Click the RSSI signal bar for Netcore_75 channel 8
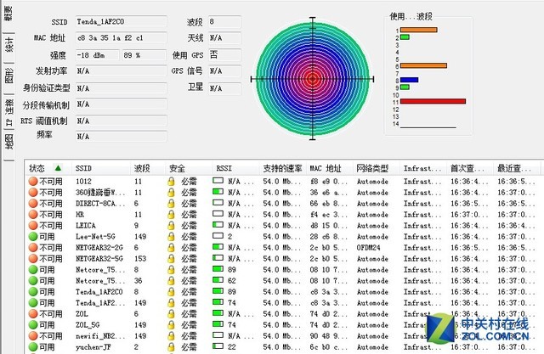 pos(218,269)
